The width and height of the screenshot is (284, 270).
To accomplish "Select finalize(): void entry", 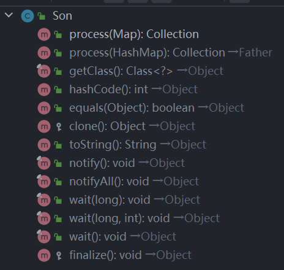I will 130,255.
